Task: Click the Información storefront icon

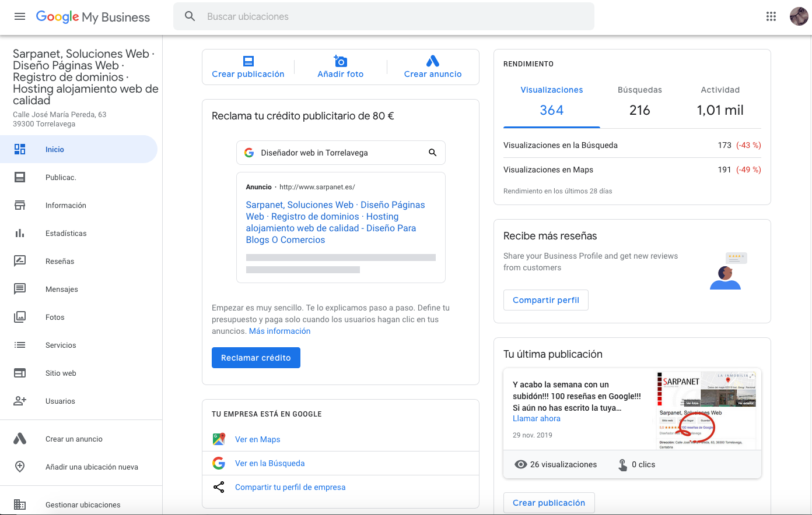Action: tap(20, 205)
